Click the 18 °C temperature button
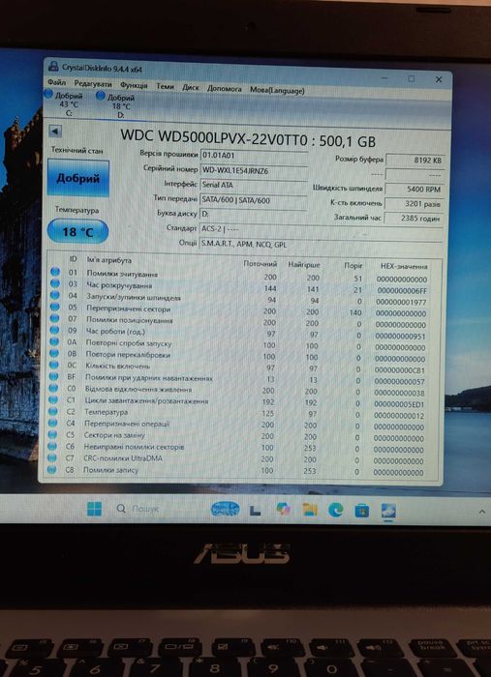Image resolution: width=491 pixels, height=677 pixels. coord(77,232)
